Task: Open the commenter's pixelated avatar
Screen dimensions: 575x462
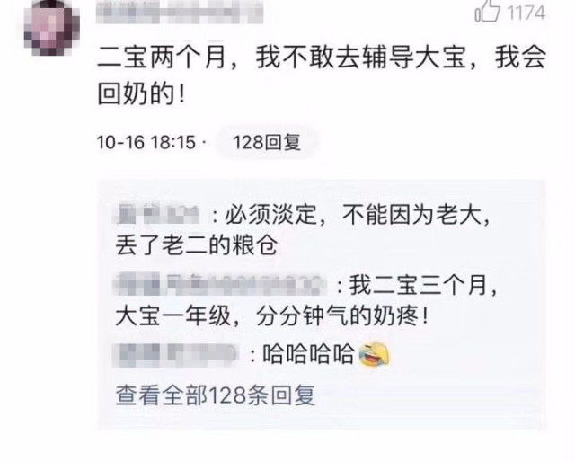Action: point(52,28)
